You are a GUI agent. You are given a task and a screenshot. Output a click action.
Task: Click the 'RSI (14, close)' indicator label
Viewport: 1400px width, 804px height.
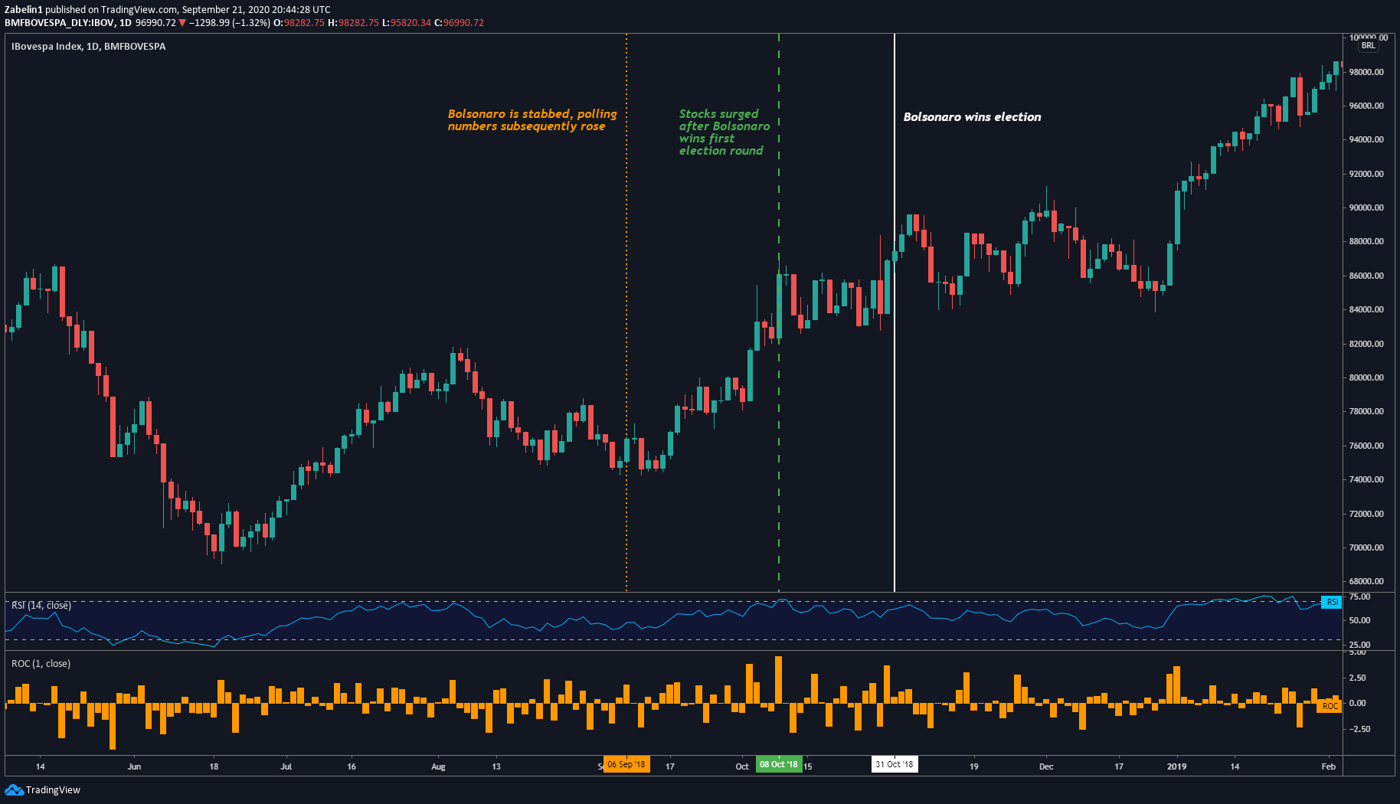coord(41,606)
